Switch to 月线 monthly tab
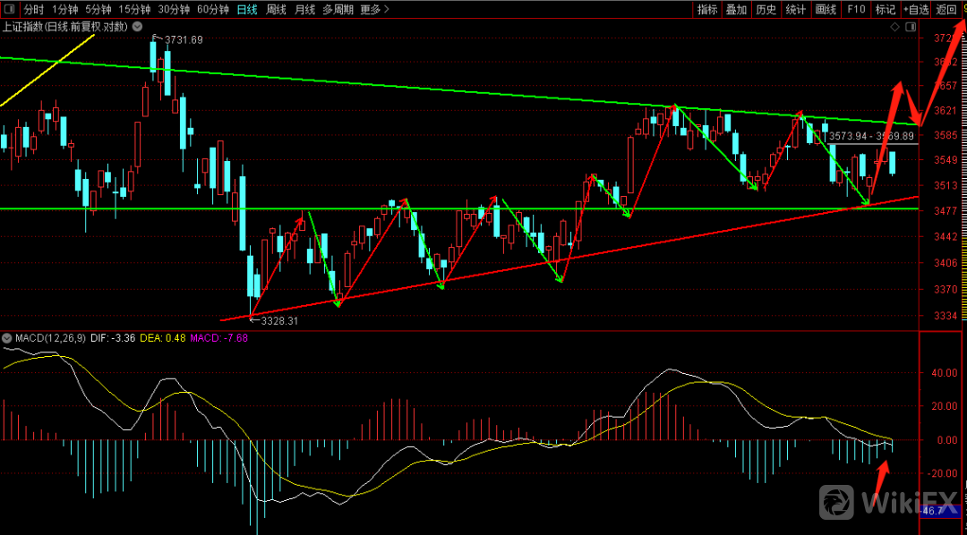Image resolution: width=967 pixels, height=535 pixels. coord(305,10)
